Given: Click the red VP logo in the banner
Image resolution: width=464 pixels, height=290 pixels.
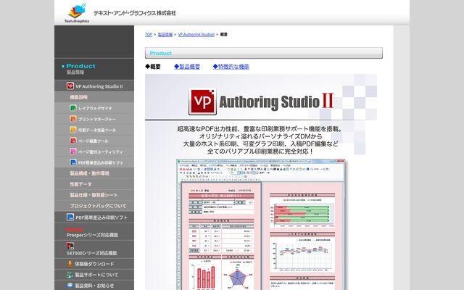Looking at the screenshot, I should pos(203,101).
